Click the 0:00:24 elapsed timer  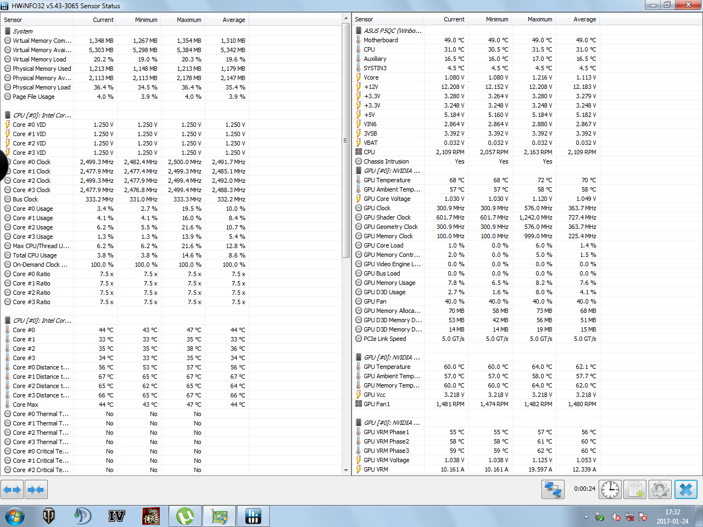(x=584, y=489)
